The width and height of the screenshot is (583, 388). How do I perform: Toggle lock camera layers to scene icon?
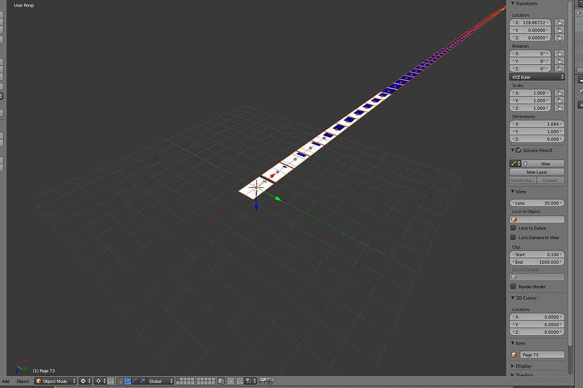click(x=221, y=381)
